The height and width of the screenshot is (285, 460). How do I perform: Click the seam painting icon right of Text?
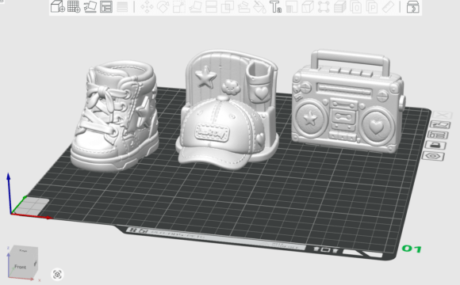291,7
